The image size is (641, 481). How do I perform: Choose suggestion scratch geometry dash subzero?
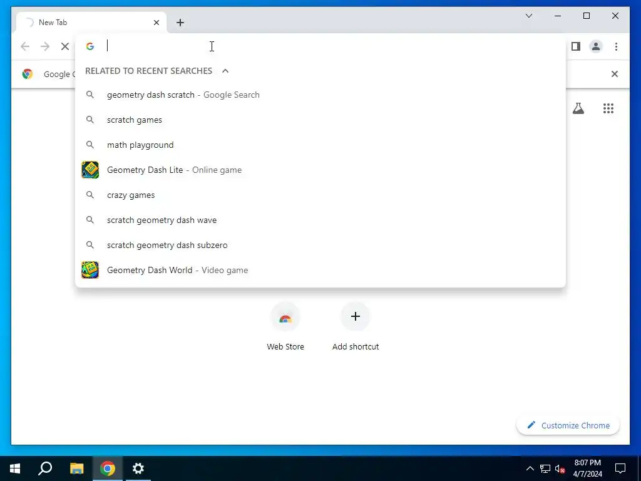[x=320, y=245]
